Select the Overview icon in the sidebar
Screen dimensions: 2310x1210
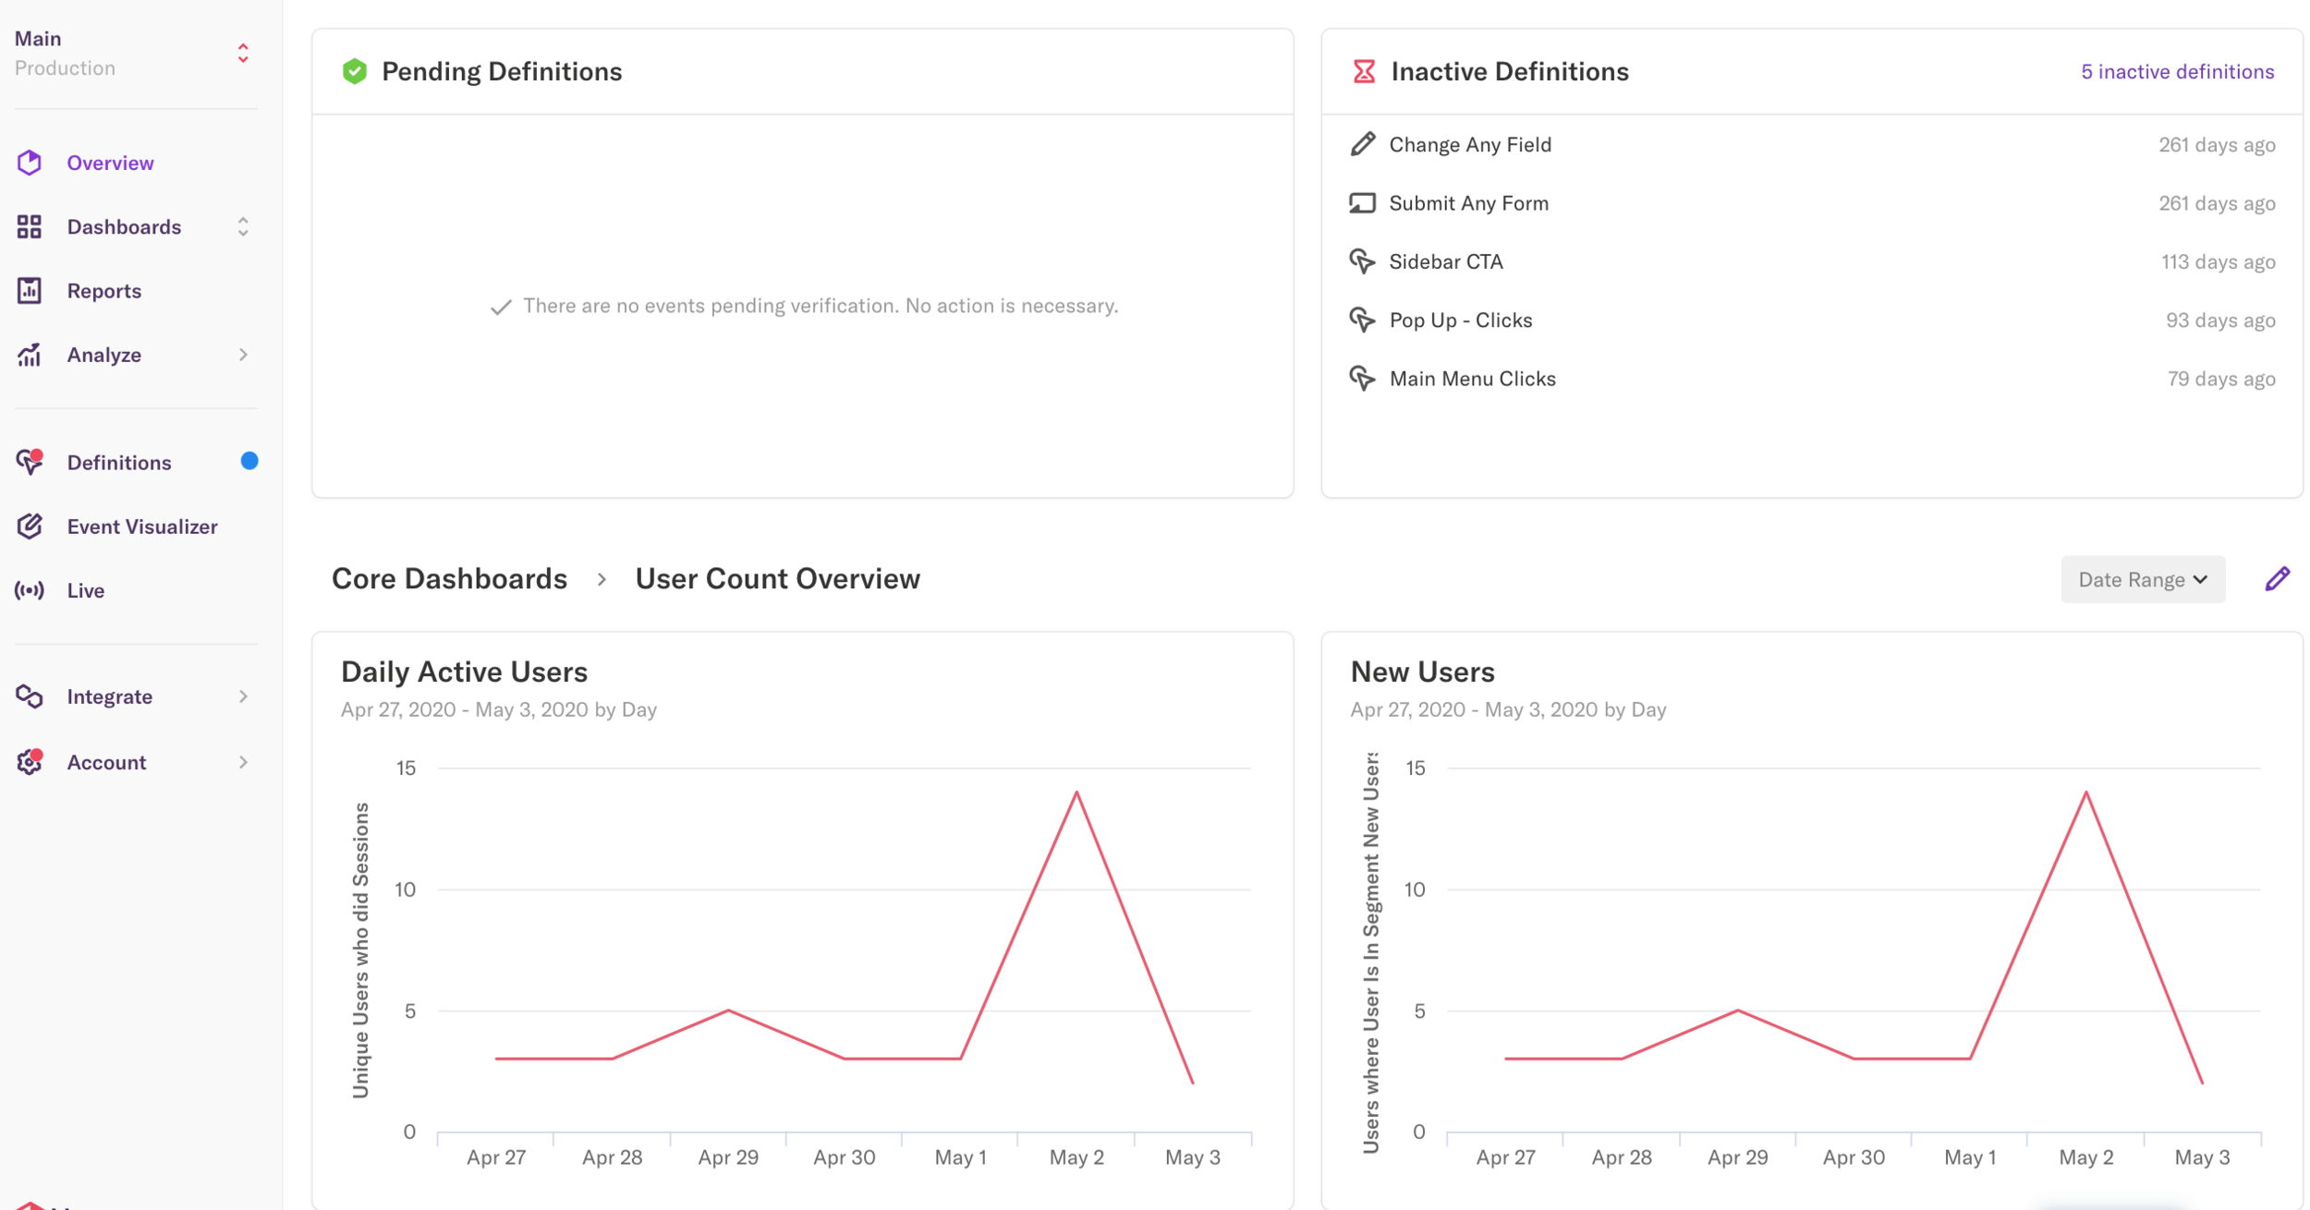click(x=29, y=163)
